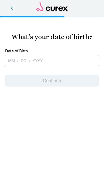
Task: Click the Continue button
Action: coord(52,81)
